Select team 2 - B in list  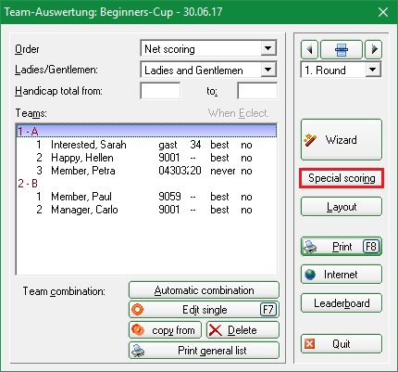point(146,184)
